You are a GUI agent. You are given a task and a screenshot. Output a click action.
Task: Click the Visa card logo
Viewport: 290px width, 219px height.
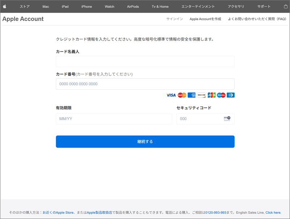click(171, 95)
